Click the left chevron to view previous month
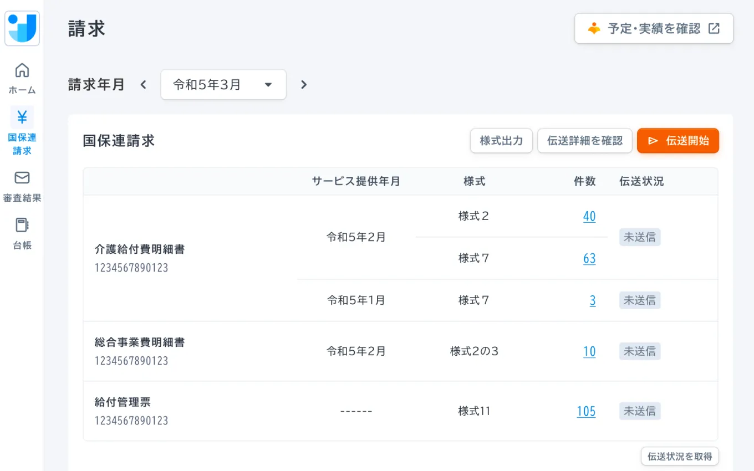Screen dimensions: 754x471 [143, 84]
